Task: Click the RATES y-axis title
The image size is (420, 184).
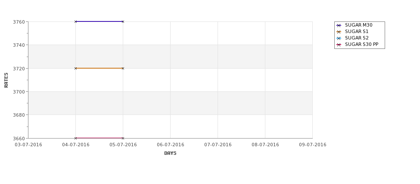Action: (6, 80)
